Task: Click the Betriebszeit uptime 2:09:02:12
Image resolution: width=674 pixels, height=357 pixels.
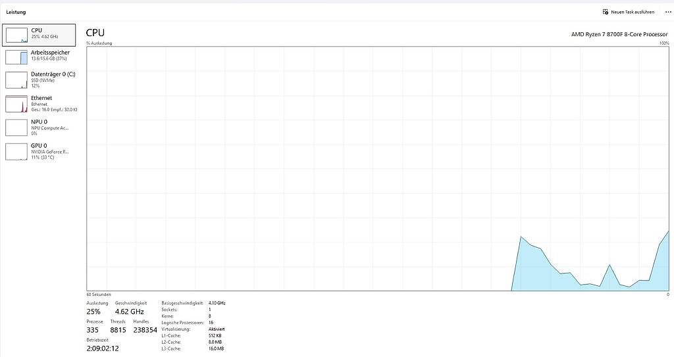Action: [103, 348]
